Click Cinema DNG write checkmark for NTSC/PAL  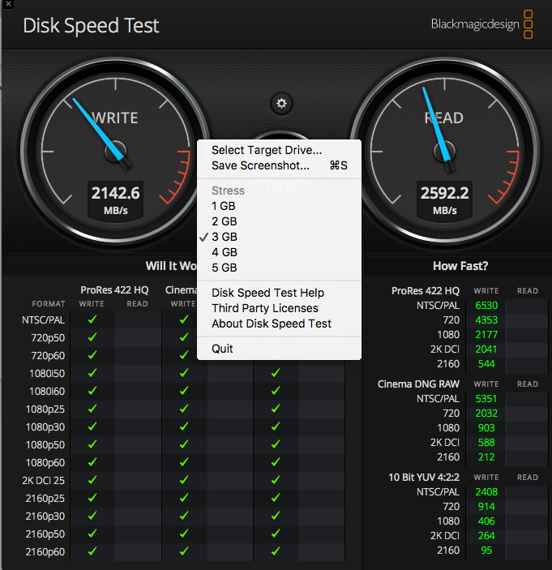(x=184, y=319)
